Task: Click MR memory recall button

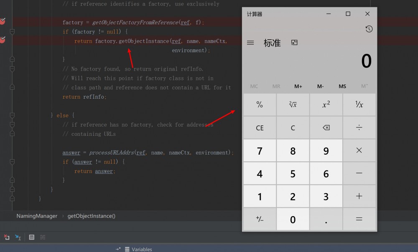Action: [x=276, y=87]
